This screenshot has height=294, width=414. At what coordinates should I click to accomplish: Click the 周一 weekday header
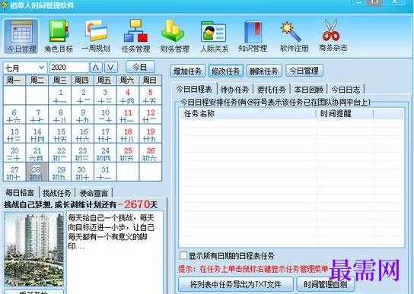click(x=14, y=81)
